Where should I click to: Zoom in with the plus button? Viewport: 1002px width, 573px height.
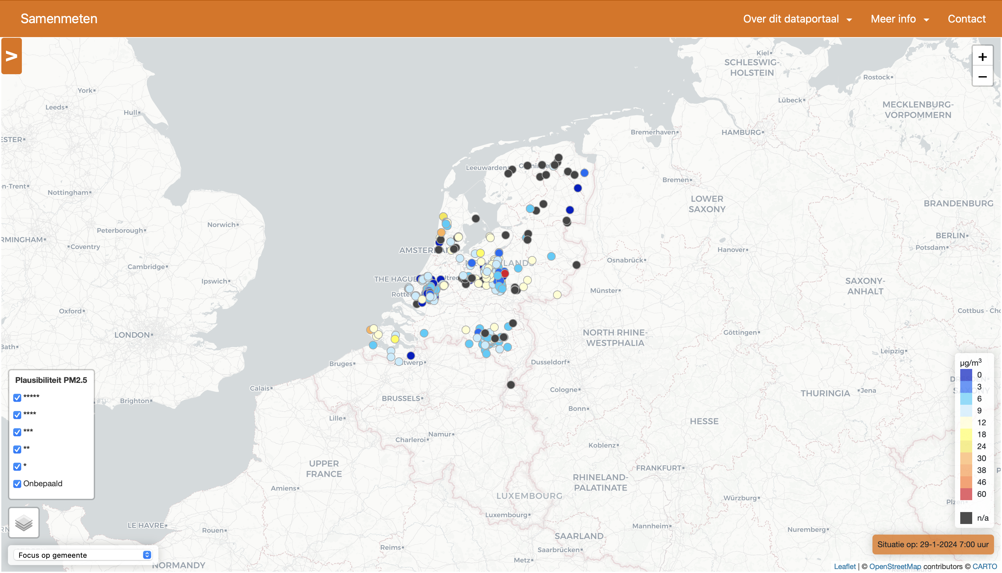pyautogui.click(x=982, y=57)
